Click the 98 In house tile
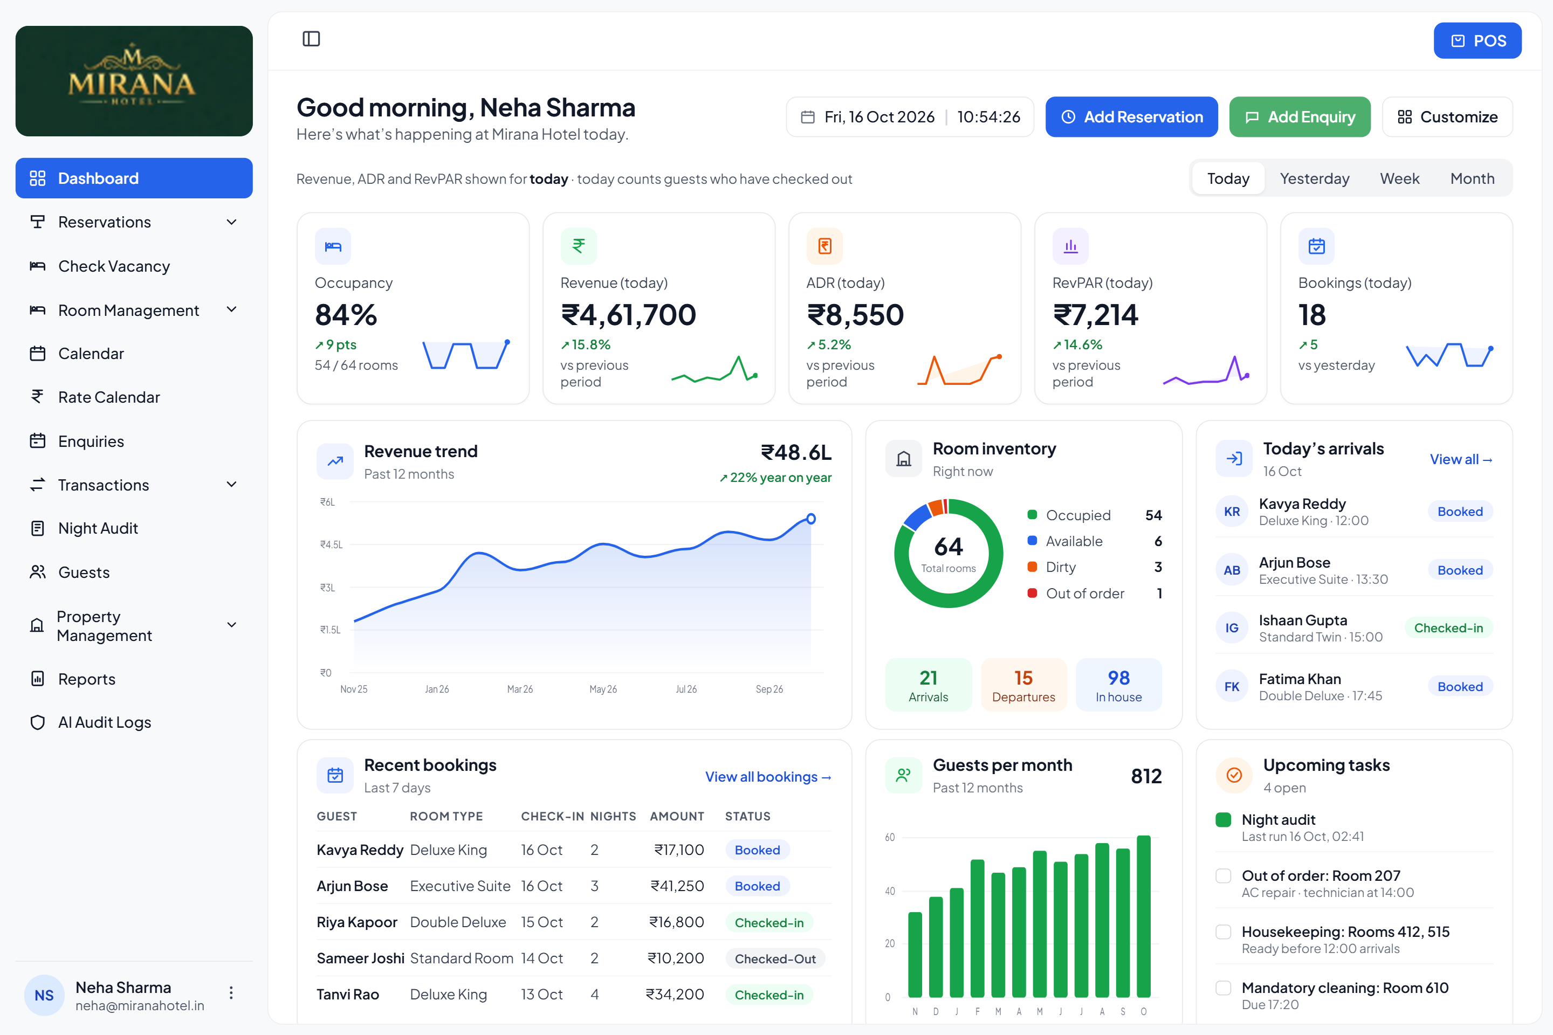The image size is (1553, 1035). (1118, 685)
